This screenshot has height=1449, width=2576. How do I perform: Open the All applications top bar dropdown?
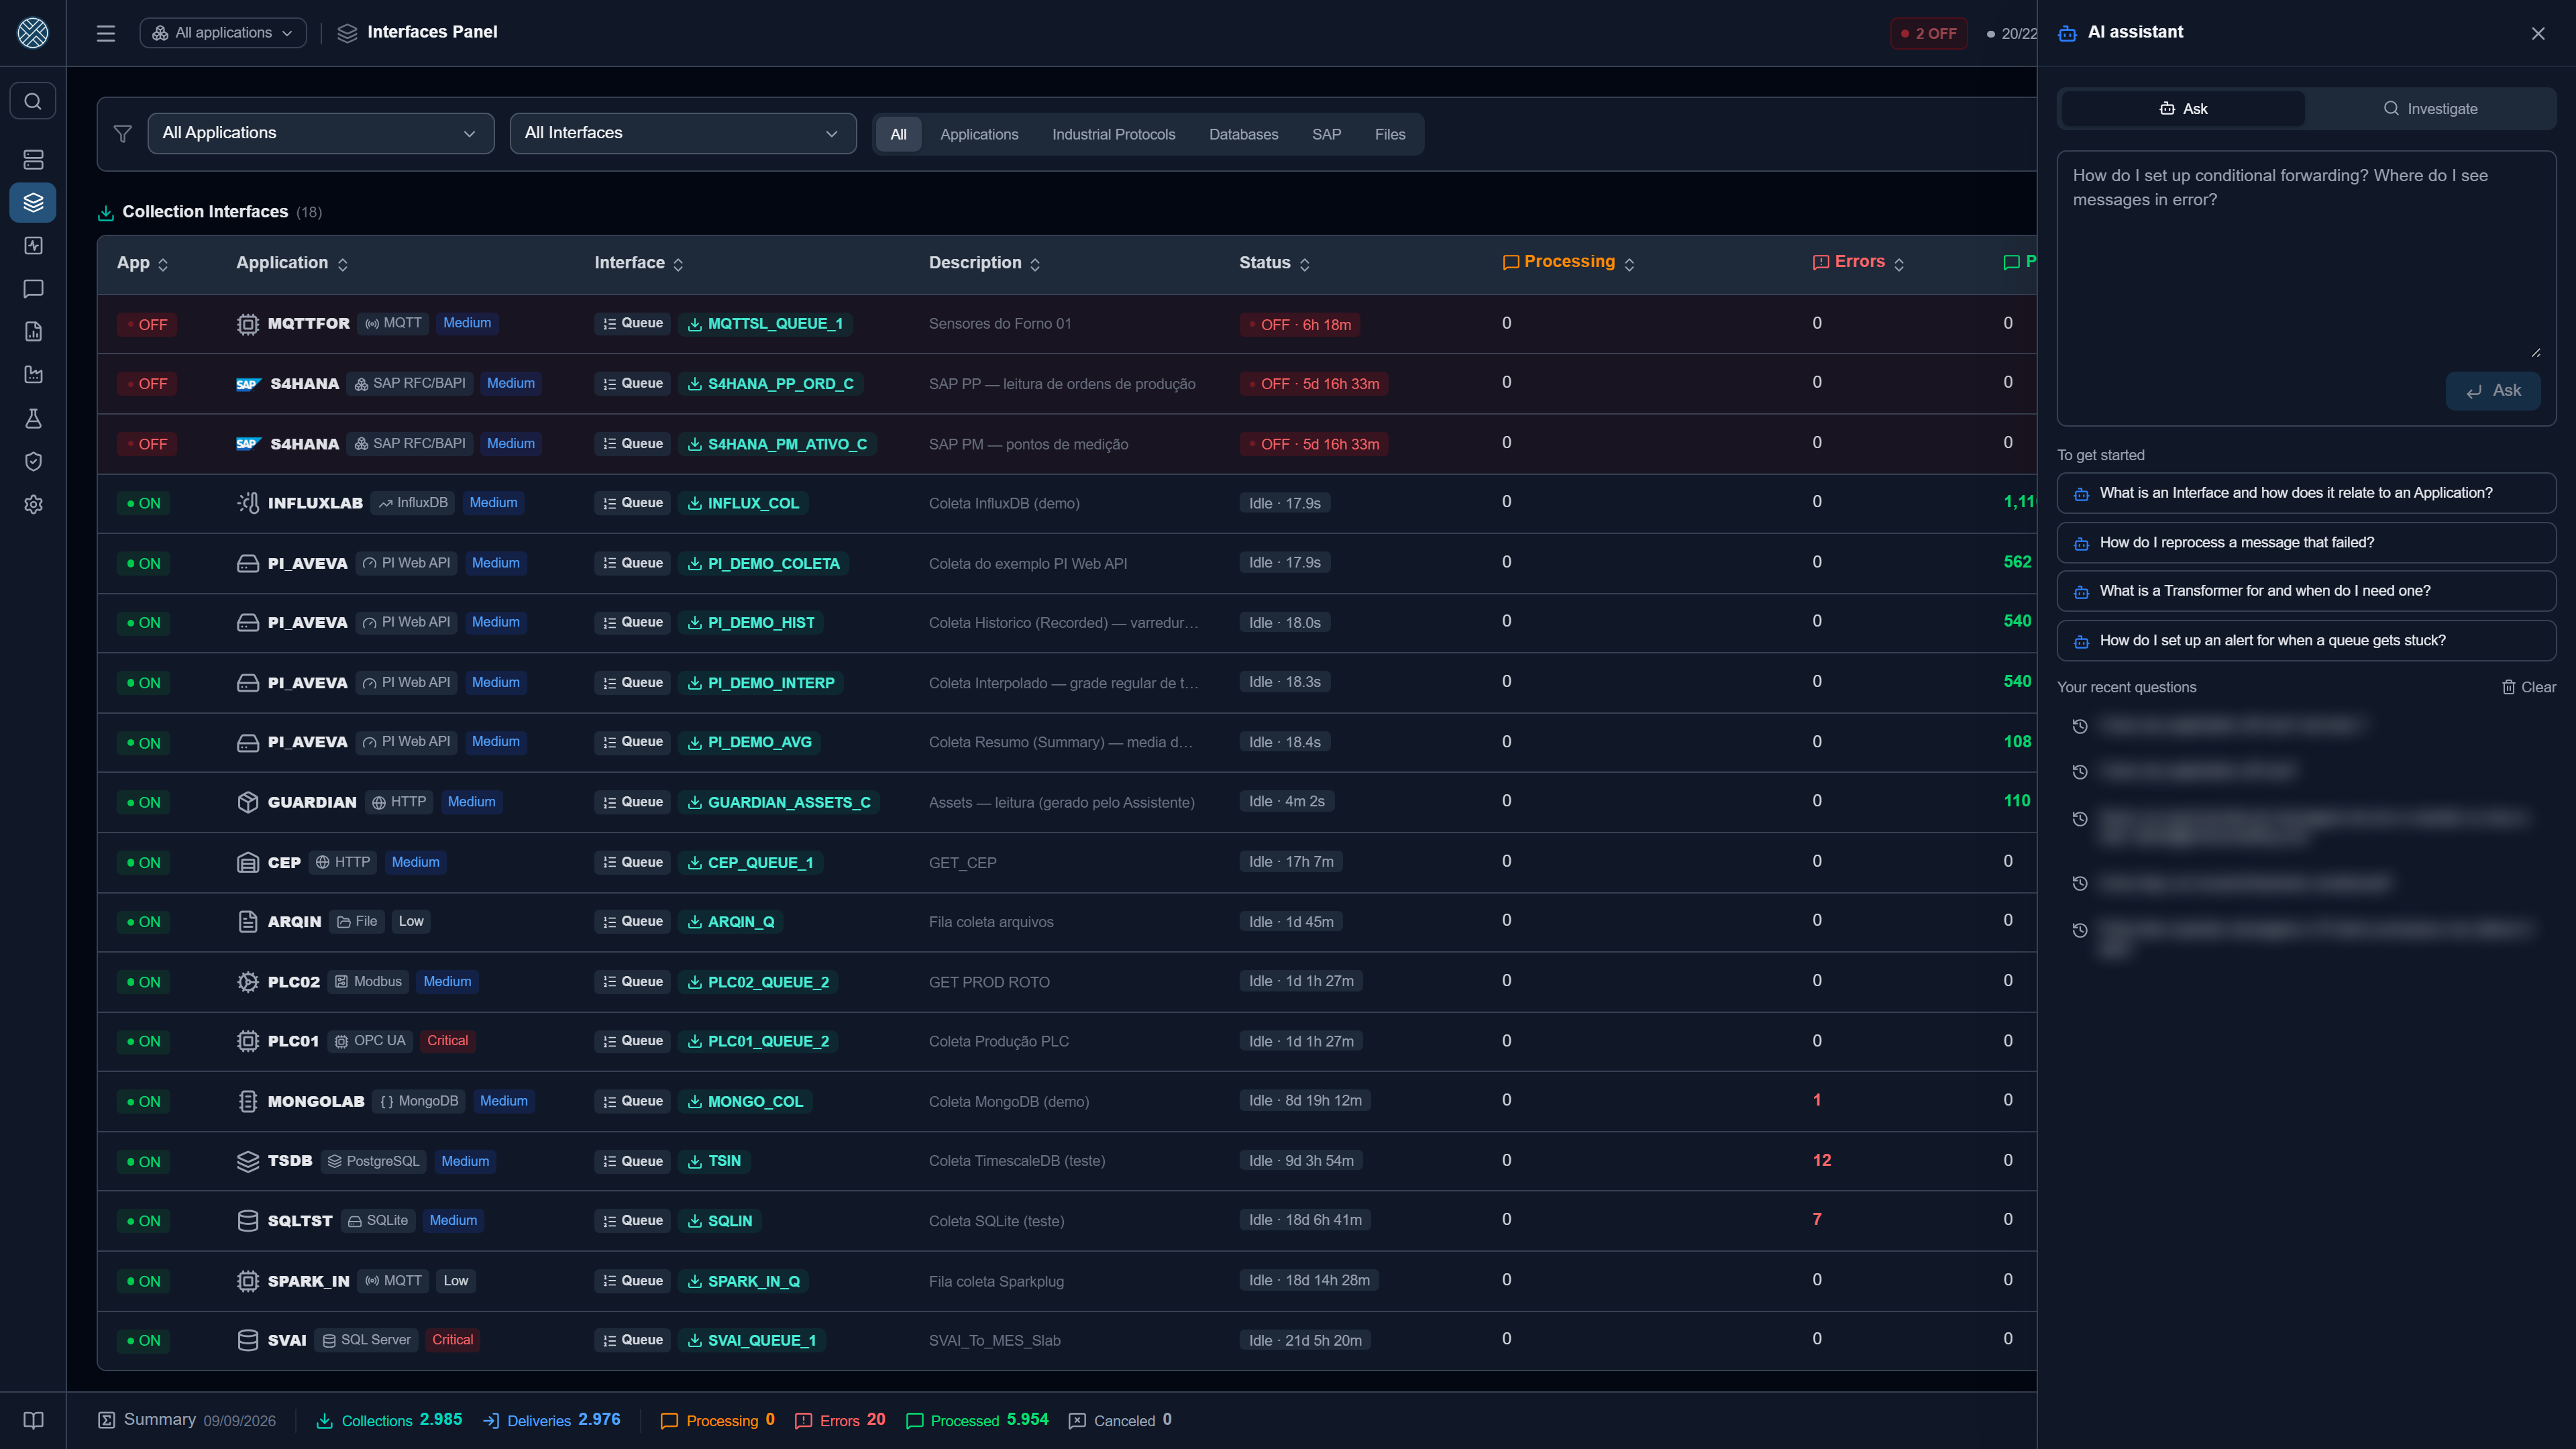point(223,33)
